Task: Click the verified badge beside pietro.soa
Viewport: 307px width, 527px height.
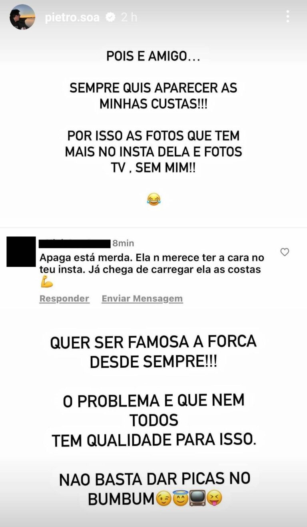Action: coord(110,17)
